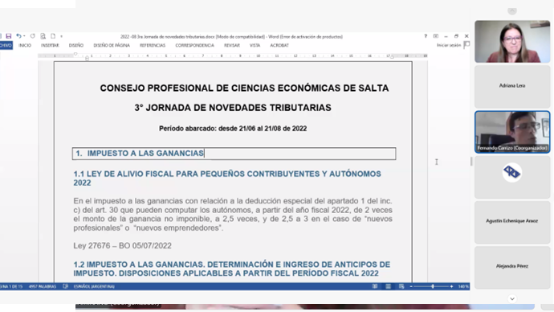Switch to Read Mode view

click(x=375, y=286)
